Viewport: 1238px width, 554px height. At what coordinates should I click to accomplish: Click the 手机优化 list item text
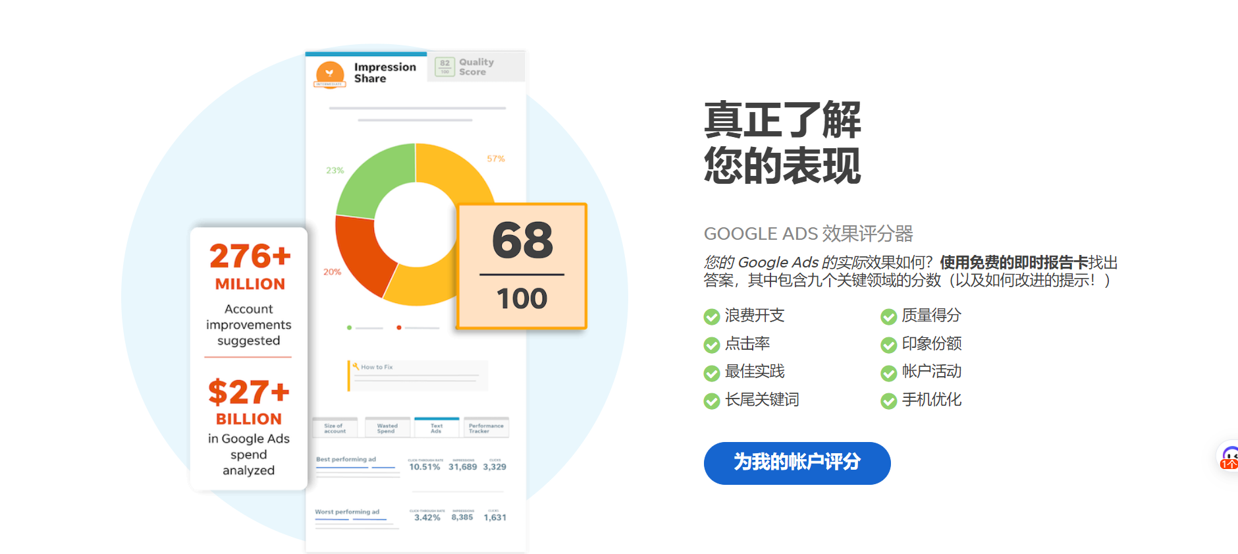coord(932,400)
